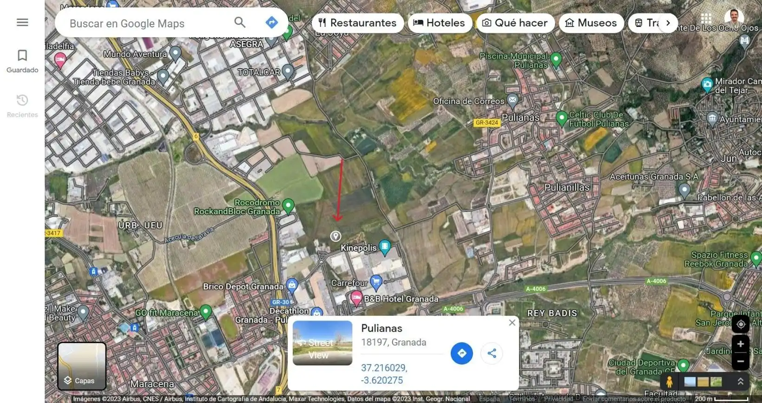
Task: Click the GO fit Maracena marker
Action: coord(205,312)
